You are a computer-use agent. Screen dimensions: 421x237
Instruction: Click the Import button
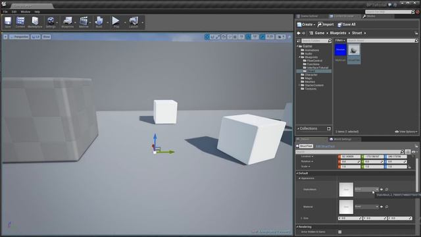point(326,24)
